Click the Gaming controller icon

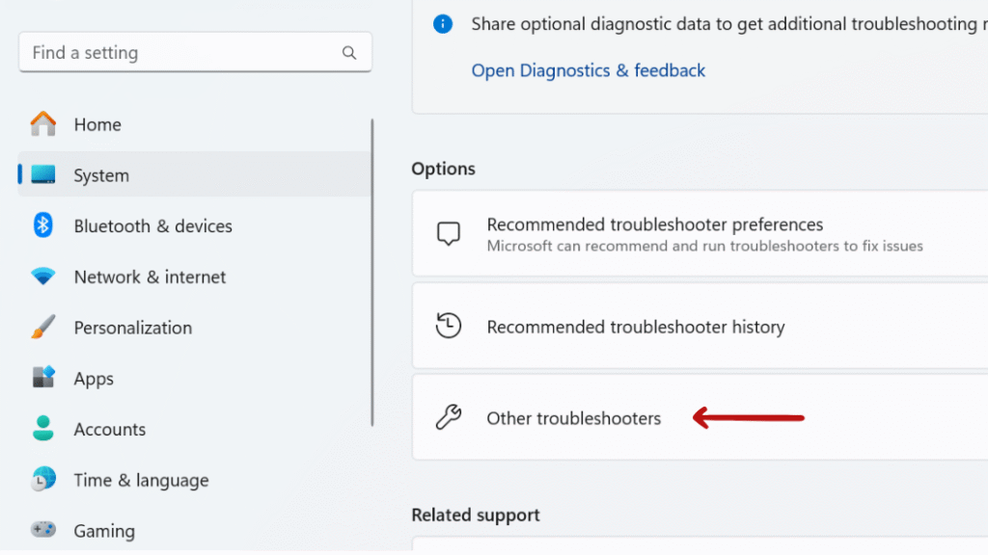click(42, 530)
